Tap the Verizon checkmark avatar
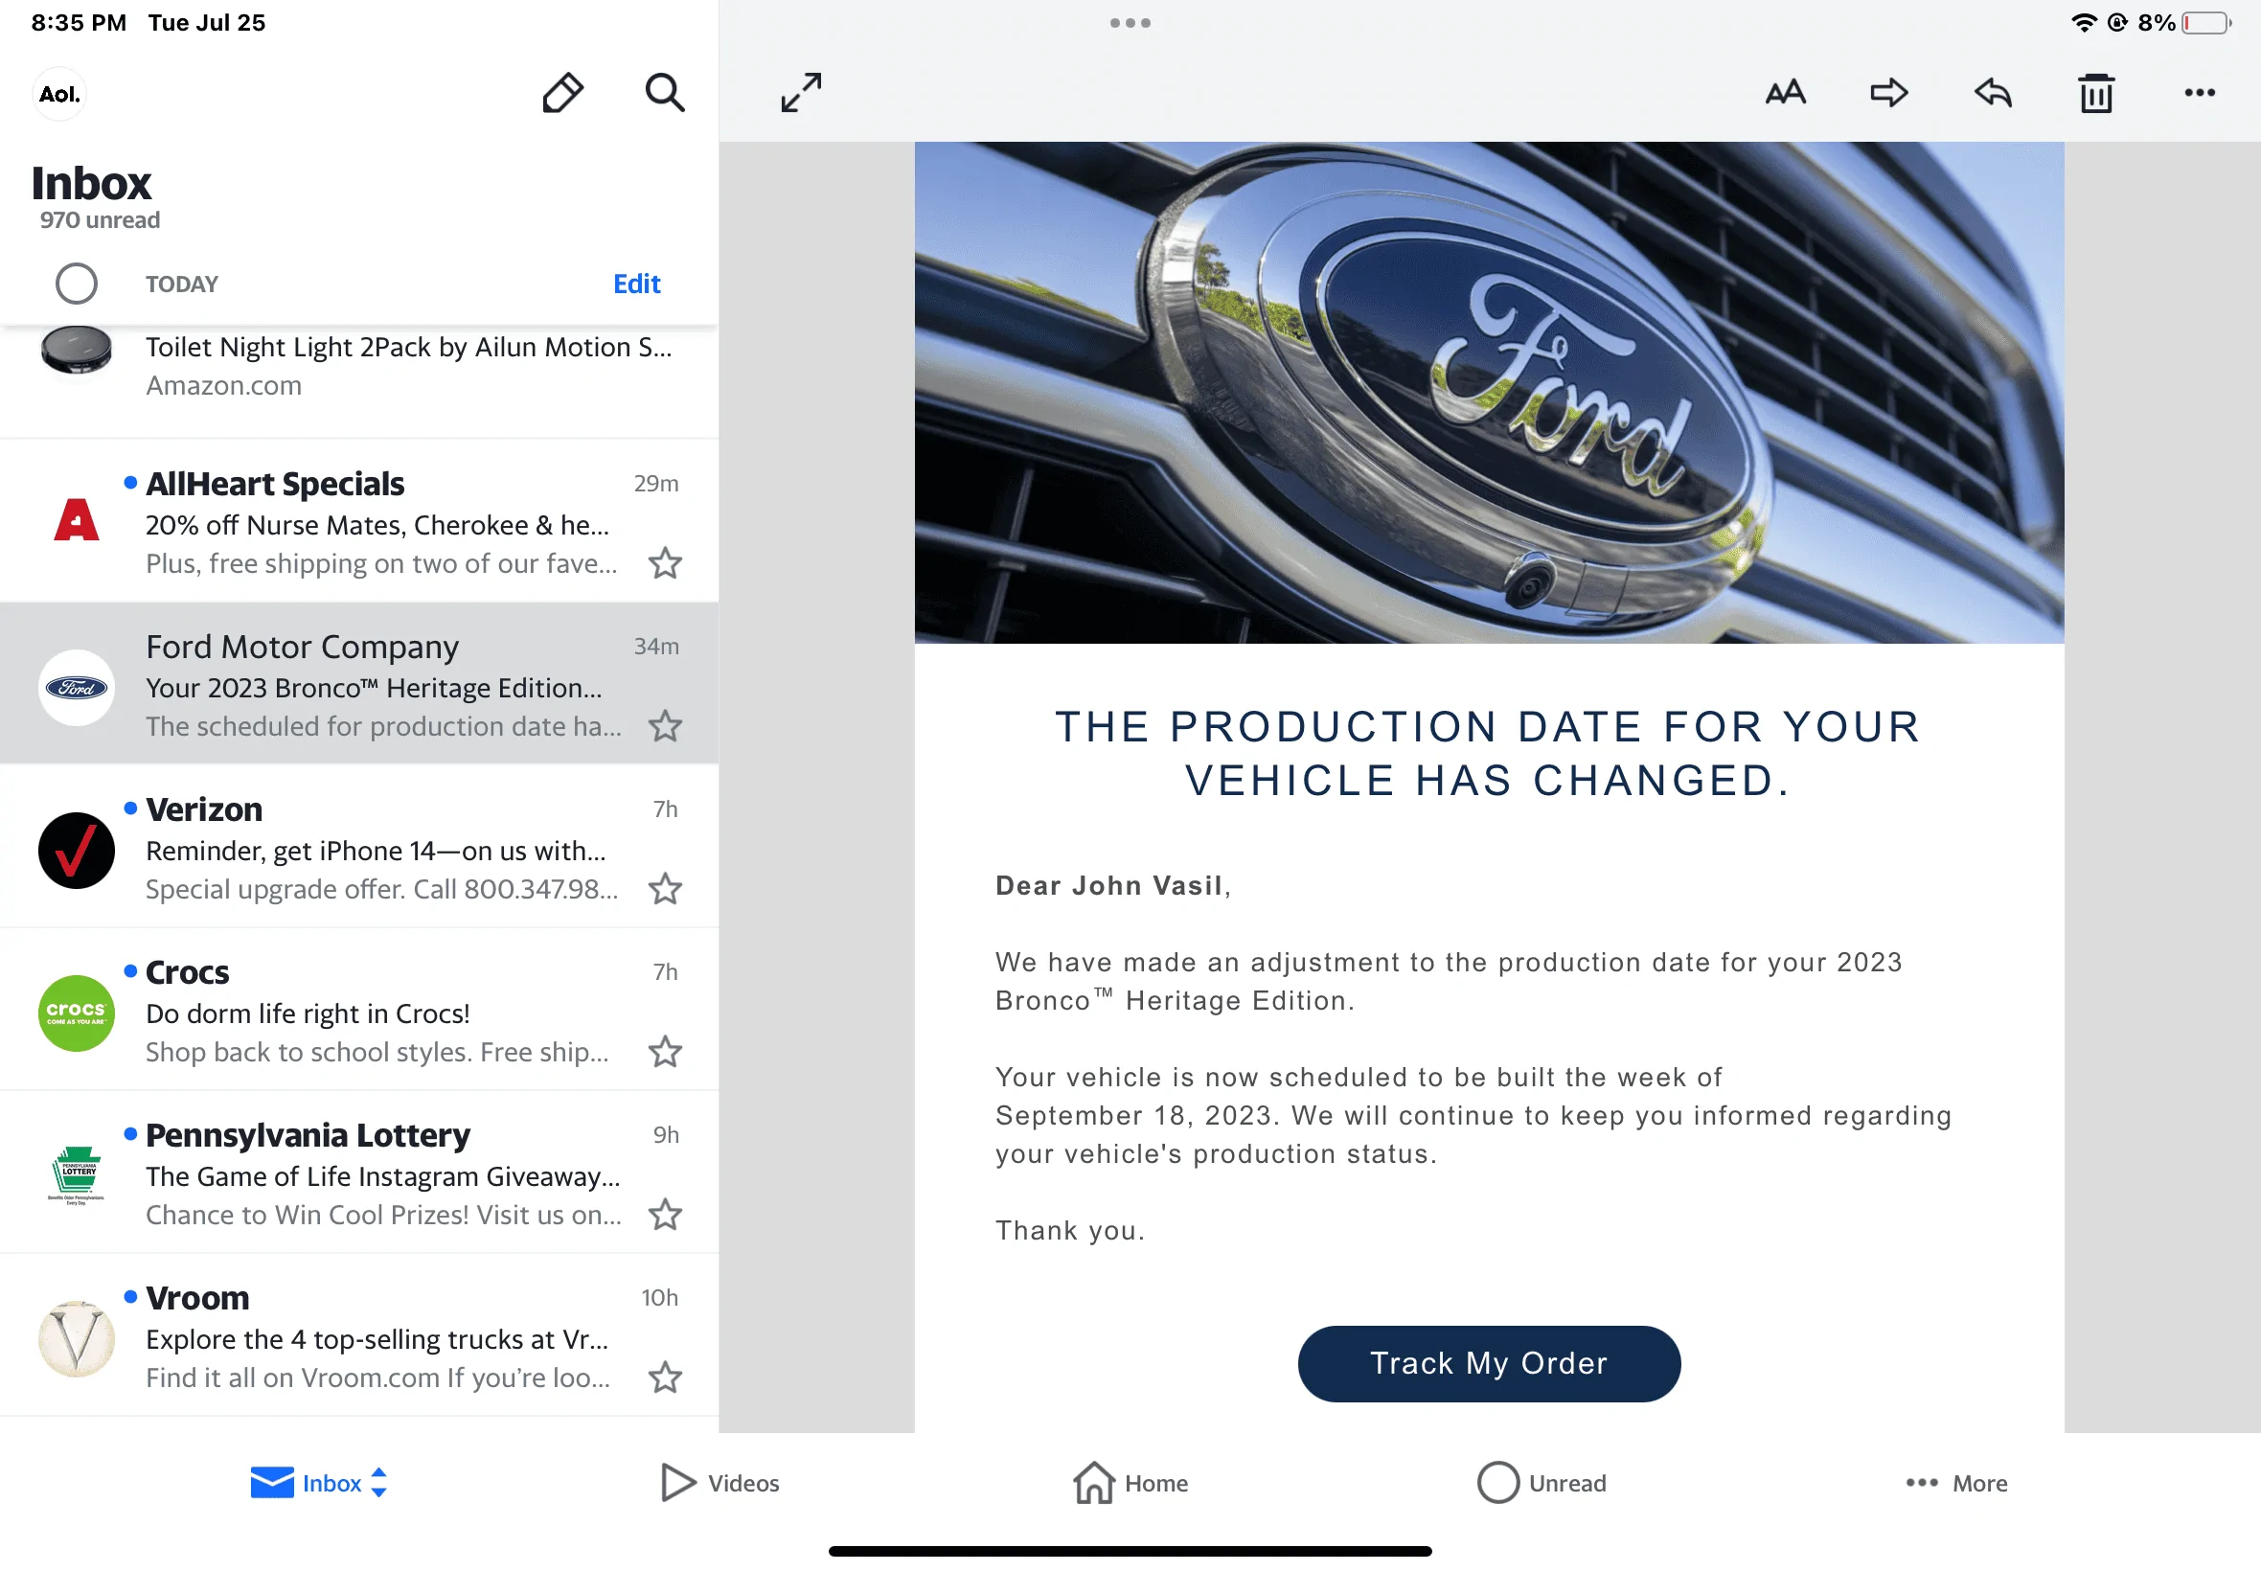The image size is (2261, 1571). coord(77,851)
